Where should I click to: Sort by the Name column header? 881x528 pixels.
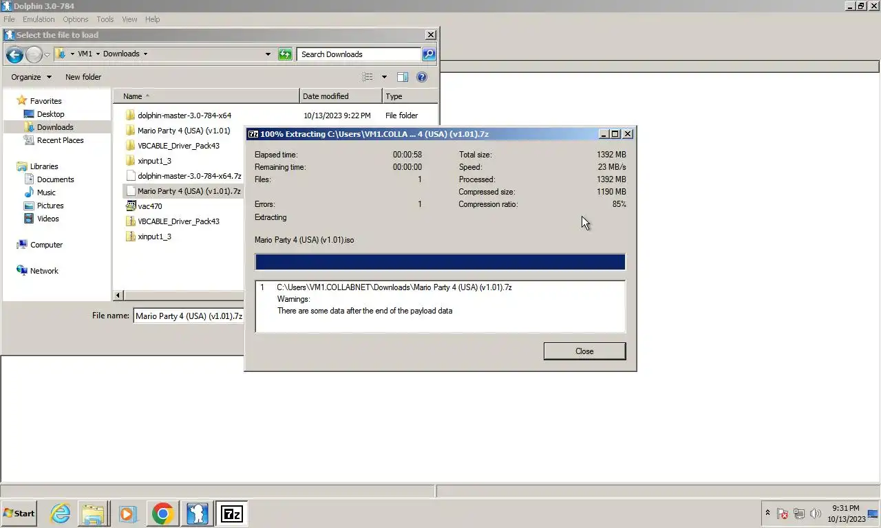[206, 96]
